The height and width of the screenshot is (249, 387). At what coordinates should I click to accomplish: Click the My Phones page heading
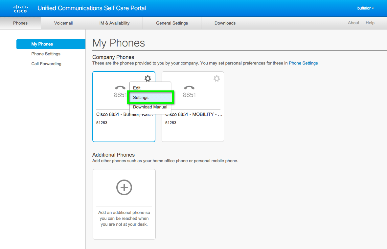(119, 43)
